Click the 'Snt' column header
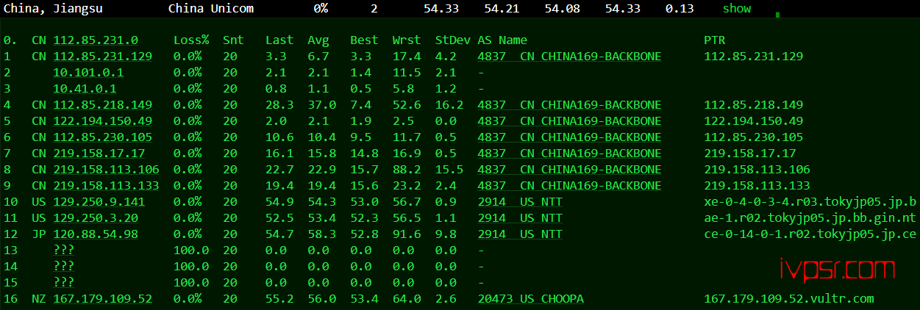Viewport: 920px width, 310px height. click(x=234, y=40)
